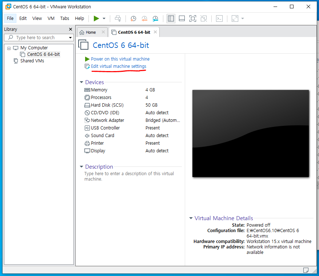Open the View menu

[37, 18]
